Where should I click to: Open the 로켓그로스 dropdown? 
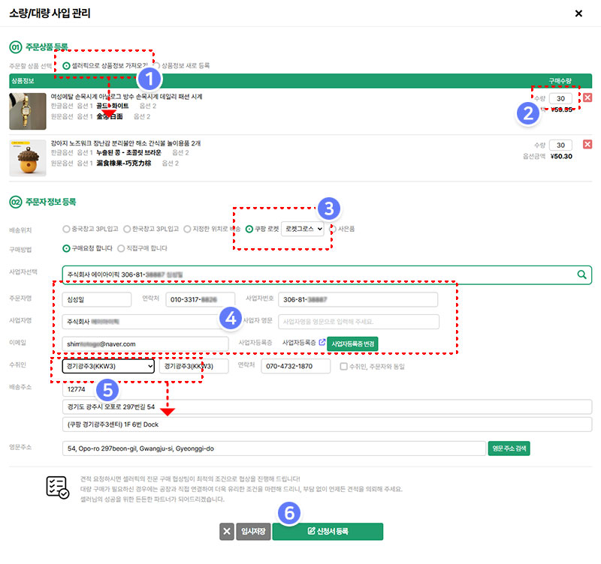[x=302, y=229]
